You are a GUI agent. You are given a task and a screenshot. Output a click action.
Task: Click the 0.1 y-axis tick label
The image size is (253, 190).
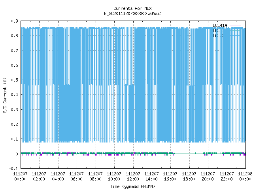pyautogui.click(x=14, y=139)
